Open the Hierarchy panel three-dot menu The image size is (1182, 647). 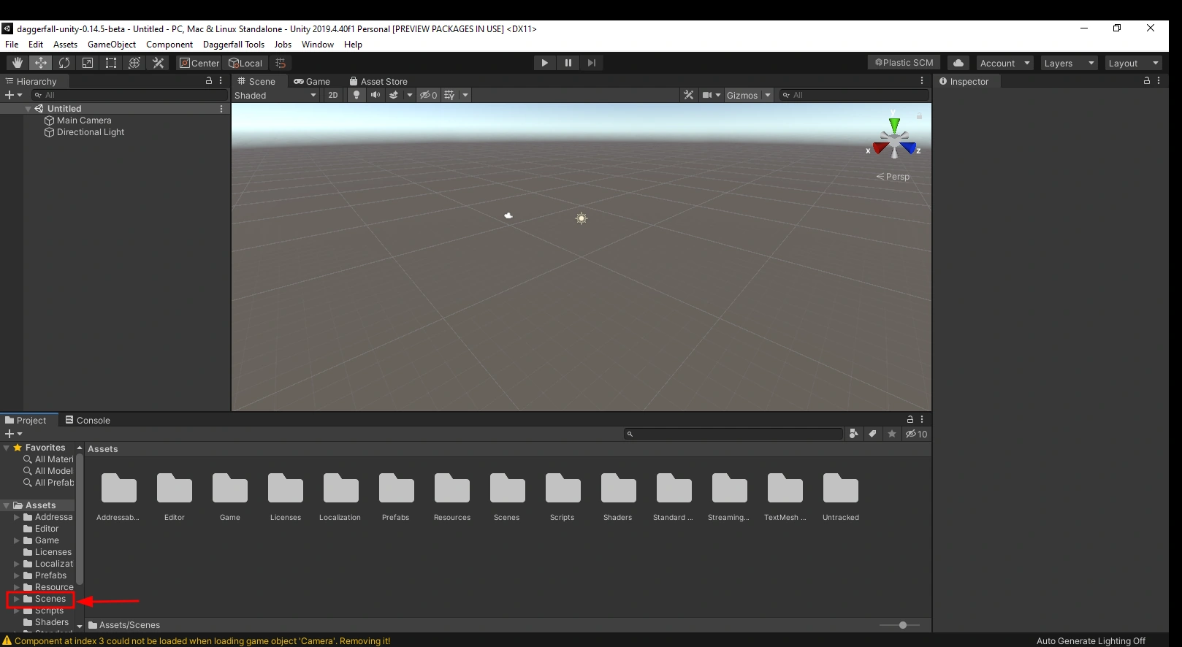point(221,81)
